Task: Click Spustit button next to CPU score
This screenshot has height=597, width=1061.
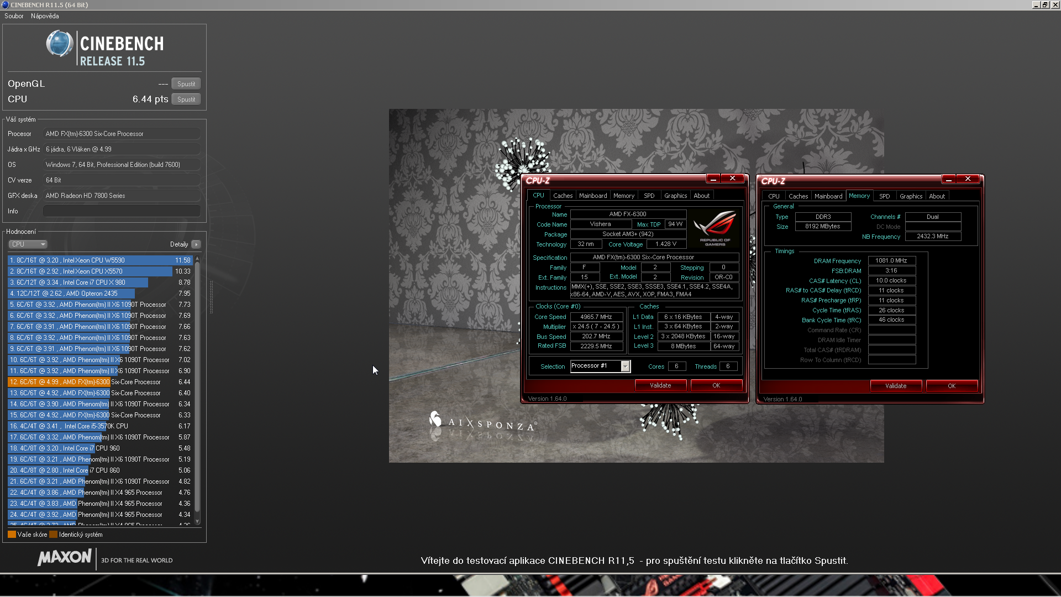Action: coord(186,98)
